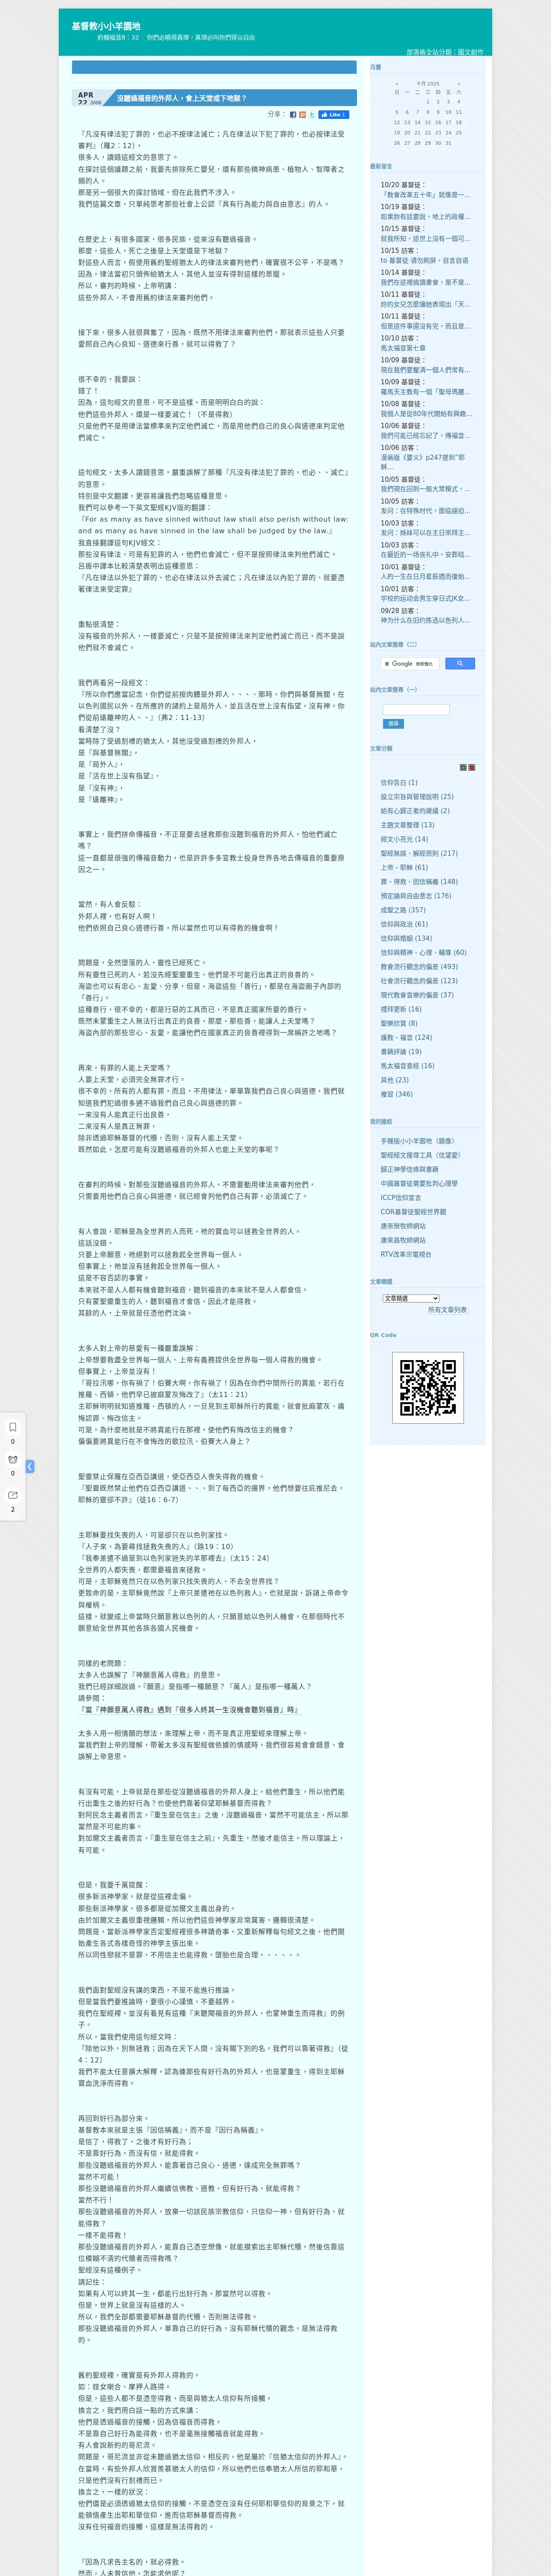The width and height of the screenshot is (551, 2576).
Task: Open link 中國基督徒需要批判心理學
Action: (x=419, y=1183)
